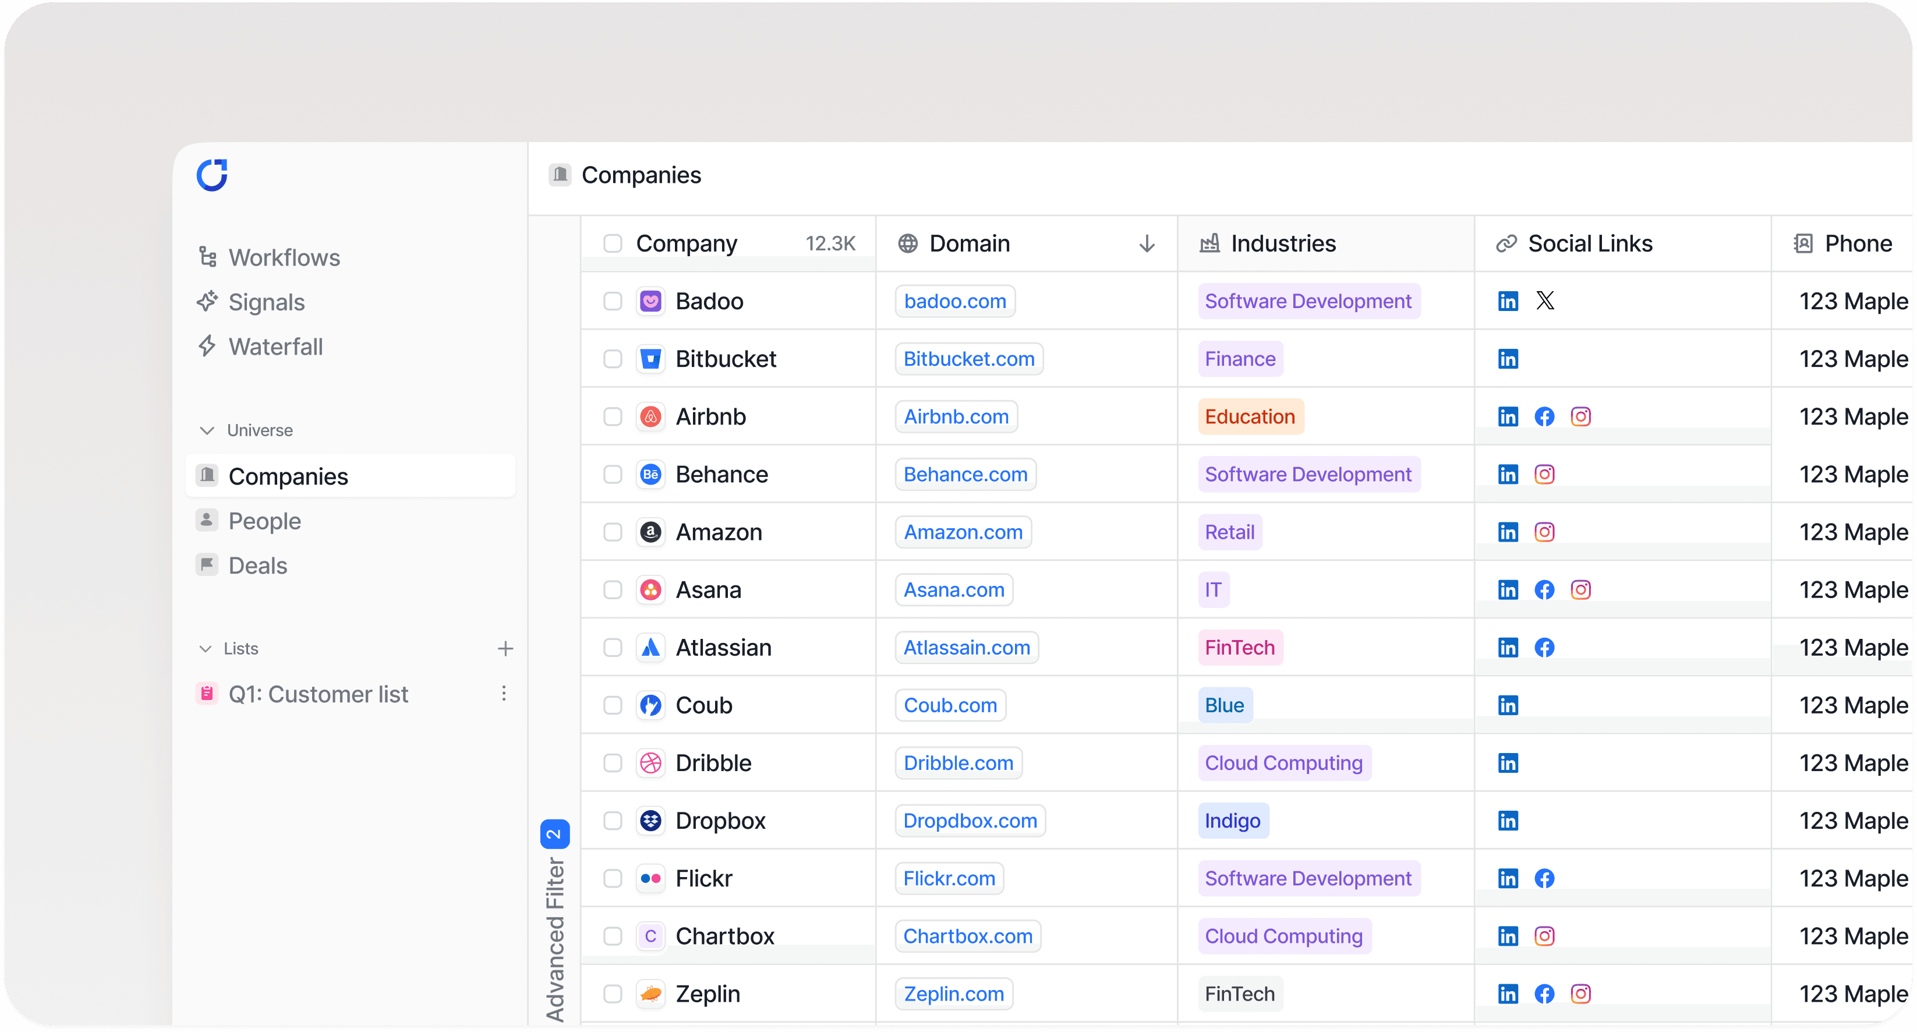Open the Airbnb.com domain link
This screenshot has height=1032, width=1917.
click(956, 416)
